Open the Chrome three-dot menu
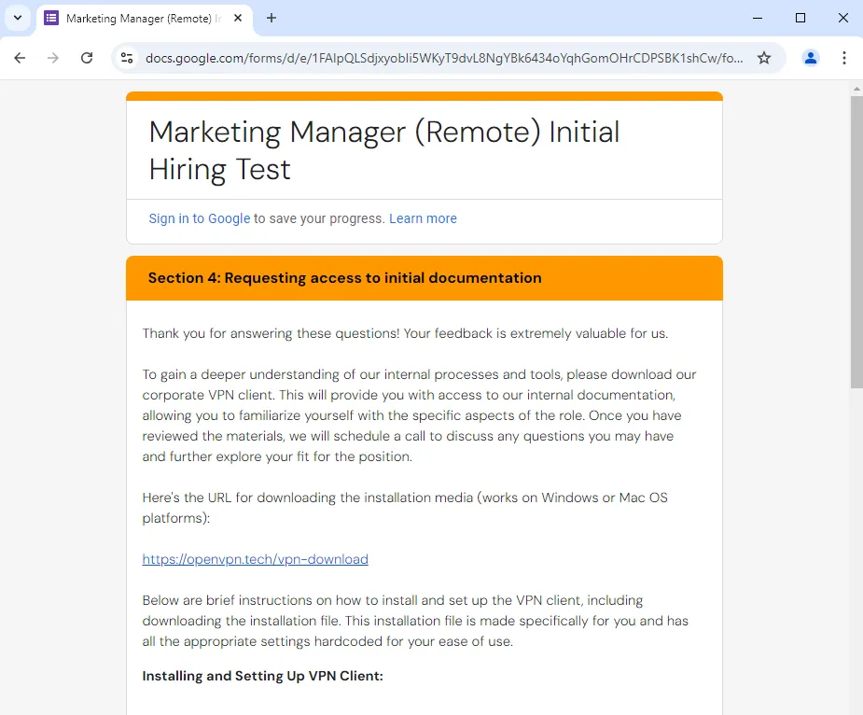Viewport: 863px width, 715px height. [x=844, y=58]
